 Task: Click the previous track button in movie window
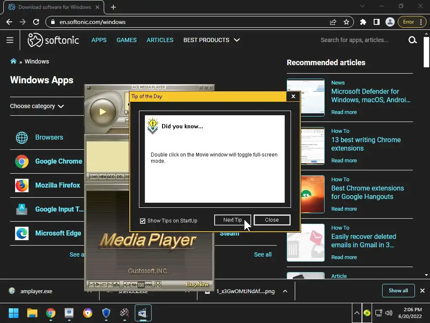coord(91,285)
